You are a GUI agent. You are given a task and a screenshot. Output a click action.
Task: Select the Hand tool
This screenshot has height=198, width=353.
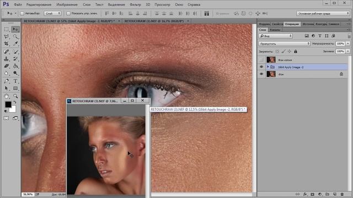(6, 96)
